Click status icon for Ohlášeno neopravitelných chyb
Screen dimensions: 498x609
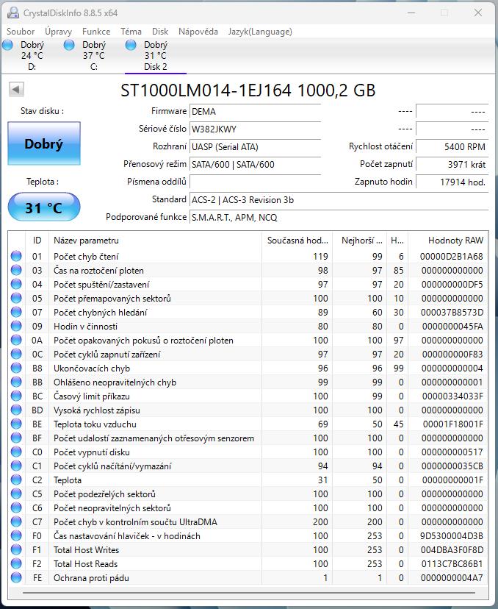click(16, 382)
